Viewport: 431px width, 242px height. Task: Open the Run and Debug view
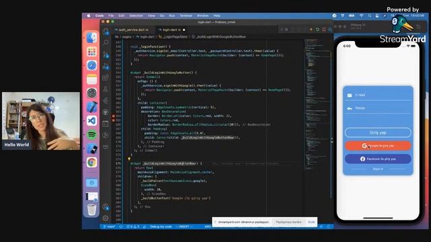pyautogui.click(x=106, y=66)
